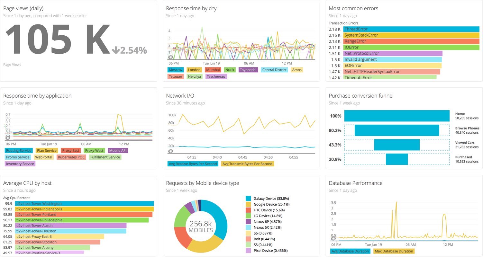483x257 pixels.
Task: Click the tl2v-host-Tower-Portland CPU bar
Action: click(x=84, y=215)
